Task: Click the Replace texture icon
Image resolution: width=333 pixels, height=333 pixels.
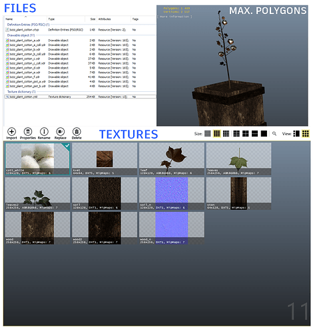Action: click(61, 133)
